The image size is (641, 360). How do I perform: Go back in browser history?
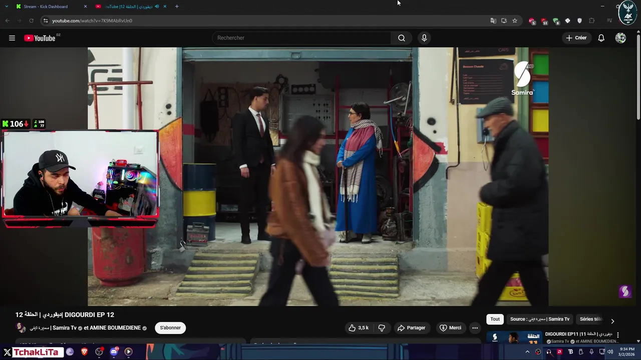pos(8,20)
